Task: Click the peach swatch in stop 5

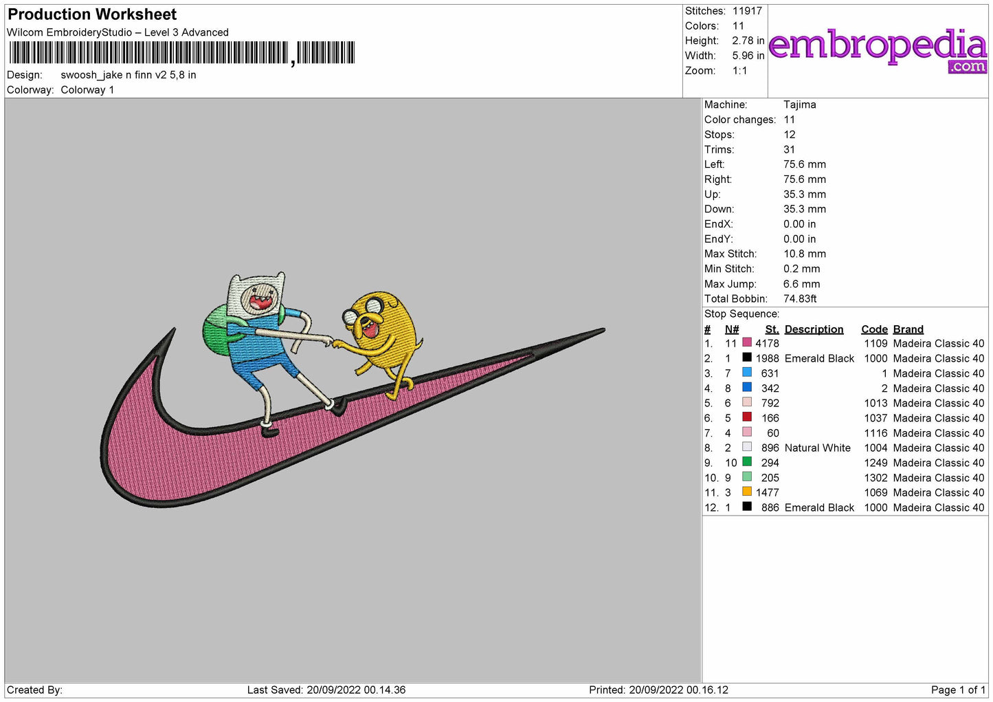Action: pos(747,402)
